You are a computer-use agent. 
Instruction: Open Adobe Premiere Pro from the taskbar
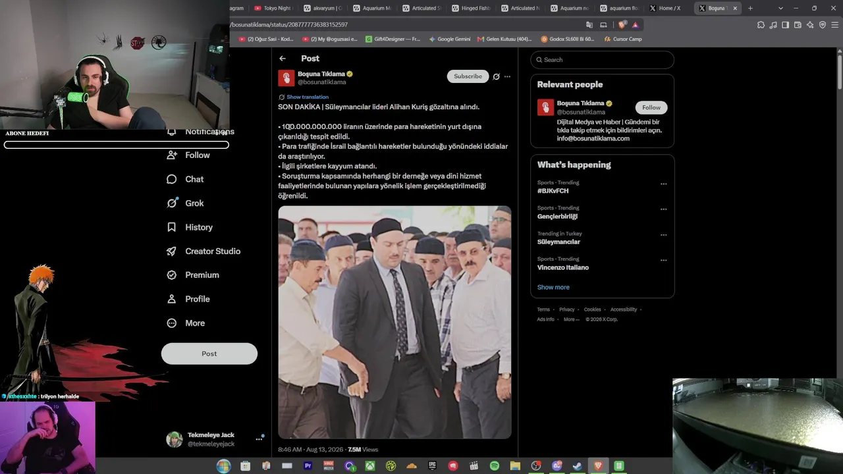308,466
